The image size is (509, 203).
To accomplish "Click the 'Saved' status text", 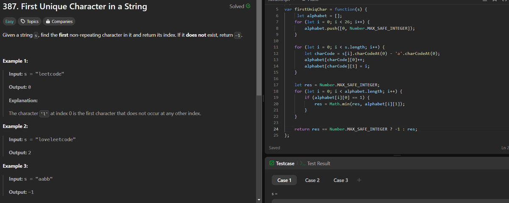I will (x=274, y=148).
